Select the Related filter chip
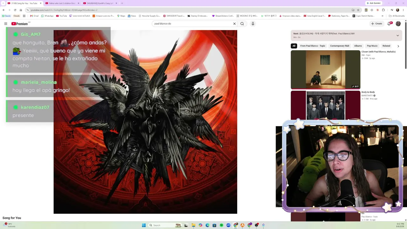 (386, 46)
